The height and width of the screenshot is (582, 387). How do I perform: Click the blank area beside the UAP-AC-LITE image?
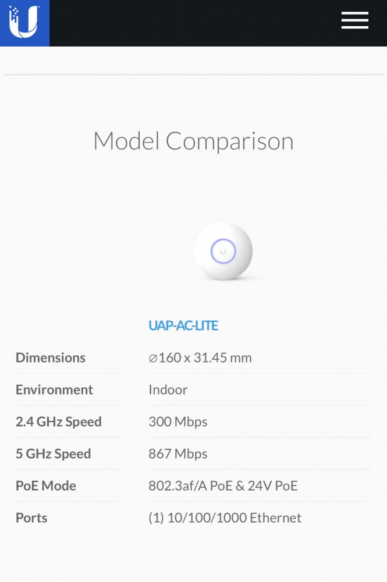(314, 251)
